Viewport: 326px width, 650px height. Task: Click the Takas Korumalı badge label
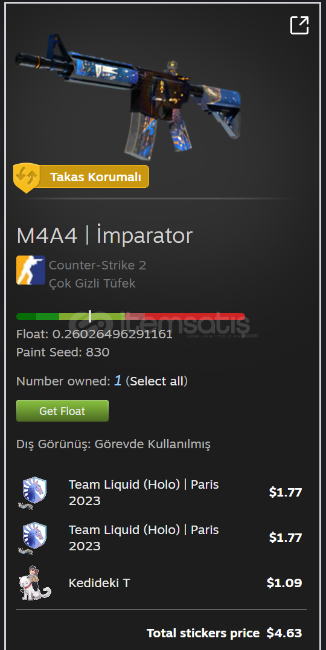95,178
